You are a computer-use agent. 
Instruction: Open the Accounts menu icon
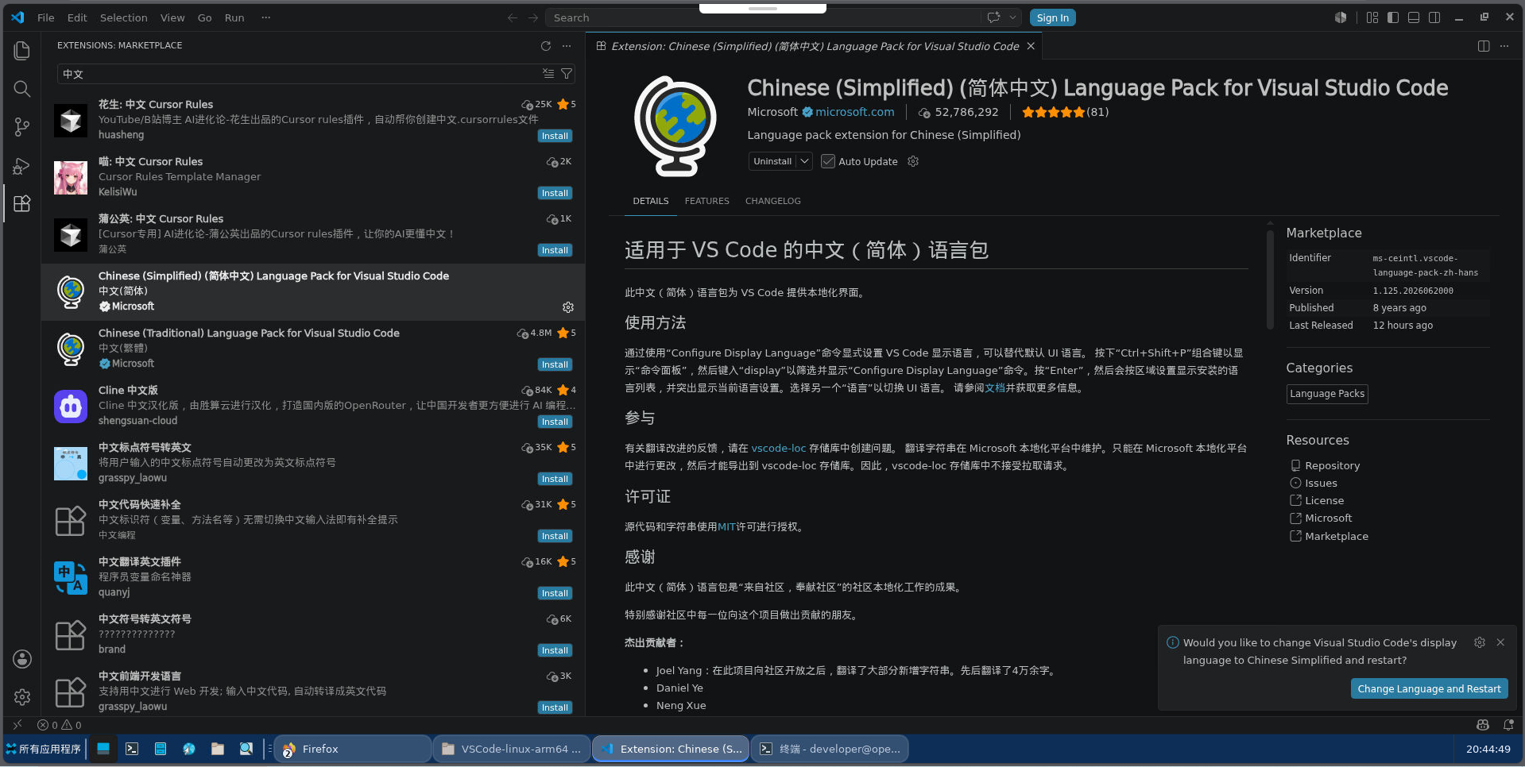click(22, 659)
